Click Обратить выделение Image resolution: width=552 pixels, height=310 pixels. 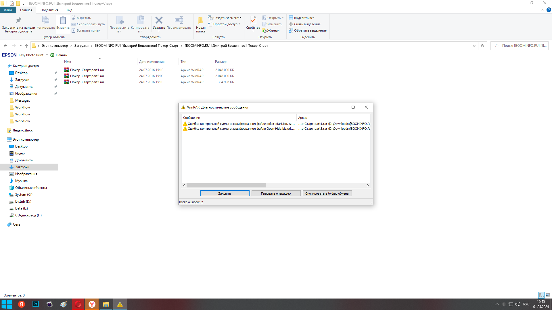308,30
